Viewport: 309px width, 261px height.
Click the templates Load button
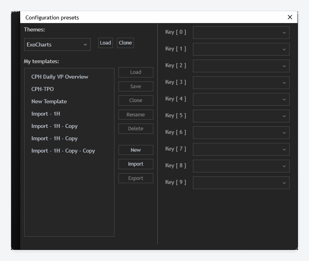tap(136, 72)
